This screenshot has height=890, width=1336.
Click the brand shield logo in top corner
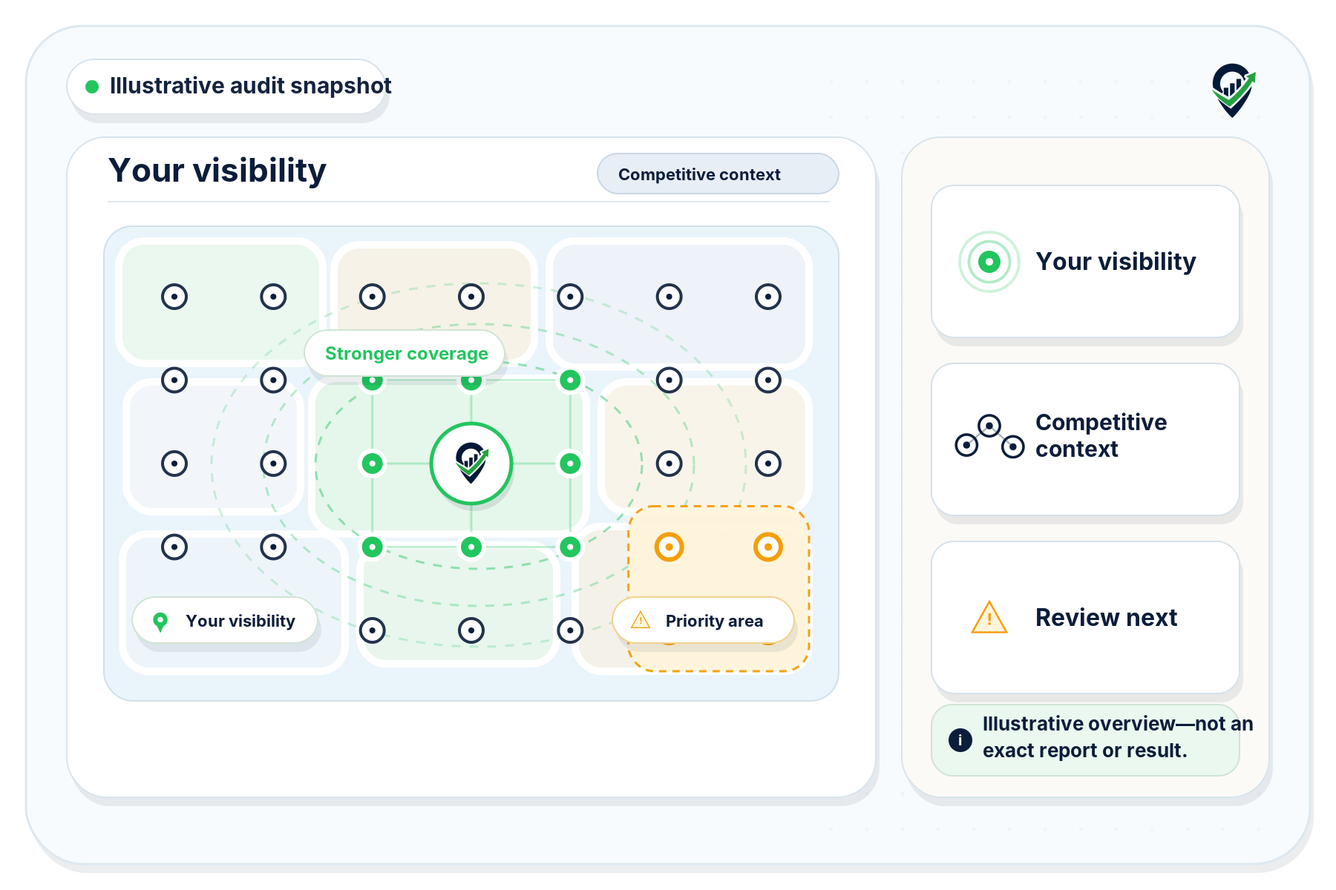coord(1234,90)
